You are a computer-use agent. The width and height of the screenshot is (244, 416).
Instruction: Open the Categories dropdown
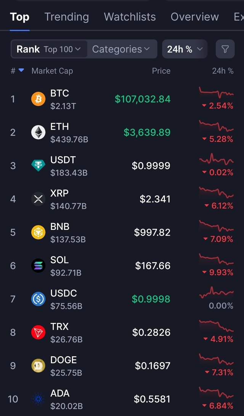121,49
